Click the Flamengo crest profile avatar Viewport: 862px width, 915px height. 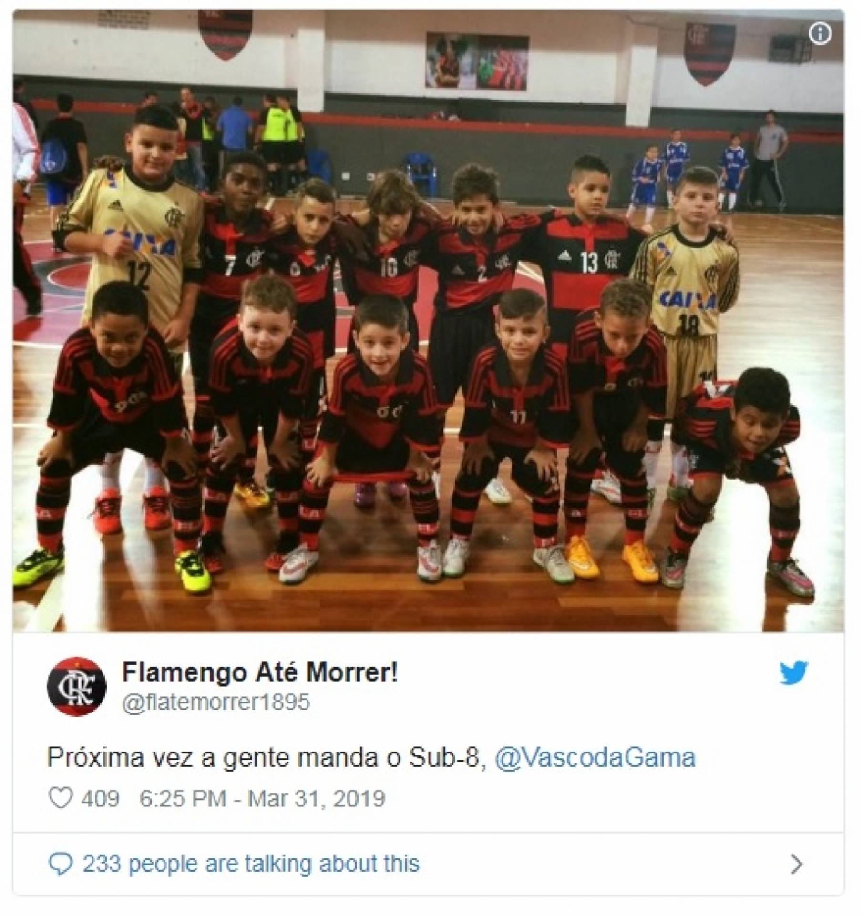pos(77,687)
